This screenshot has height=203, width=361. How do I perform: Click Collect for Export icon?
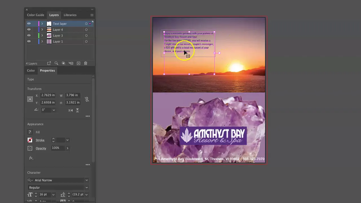(x=49, y=63)
